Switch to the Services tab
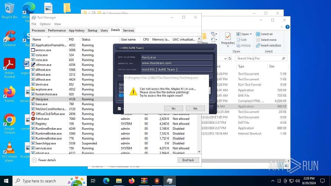Image resolution: width=331 pixels, height=186 pixels. click(x=129, y=30)
